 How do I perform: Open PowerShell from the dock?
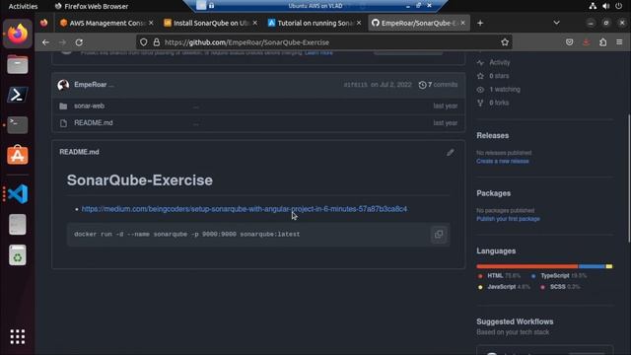18,95
